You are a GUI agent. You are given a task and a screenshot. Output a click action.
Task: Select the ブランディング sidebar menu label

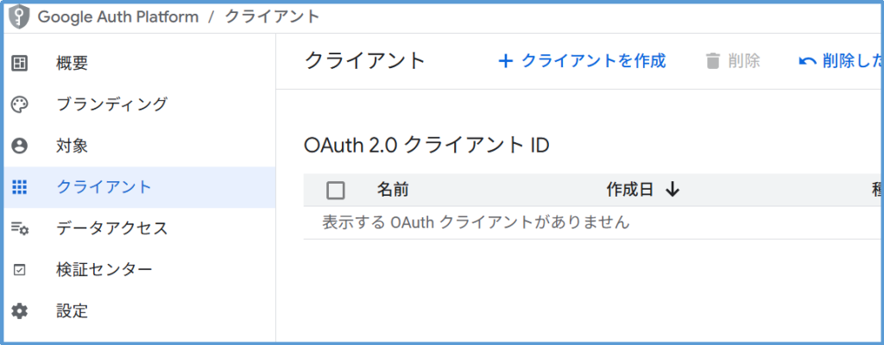click(x=111, y=104)
